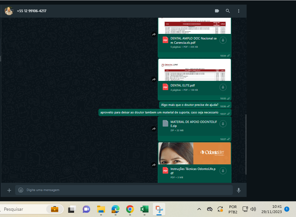Open the clock showing 10:41 29/11/2023
Screen dimensions: 296x217
(271, 209)
